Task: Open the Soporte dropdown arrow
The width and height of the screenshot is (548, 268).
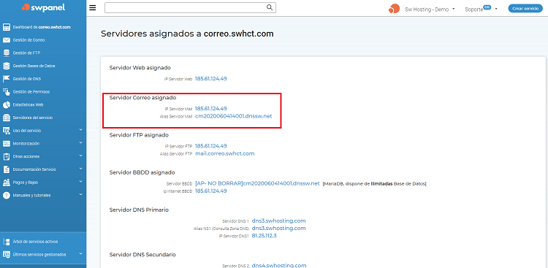Action: (496, 9)
